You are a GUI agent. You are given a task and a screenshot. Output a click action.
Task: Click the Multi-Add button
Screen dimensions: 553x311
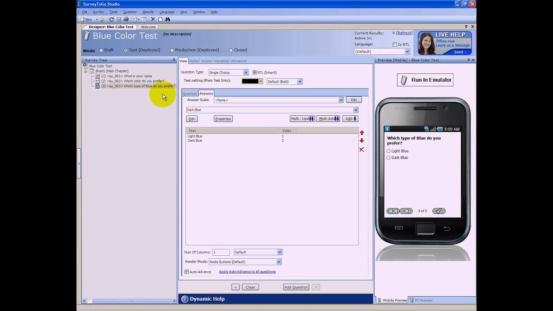(x=328, y=119)
